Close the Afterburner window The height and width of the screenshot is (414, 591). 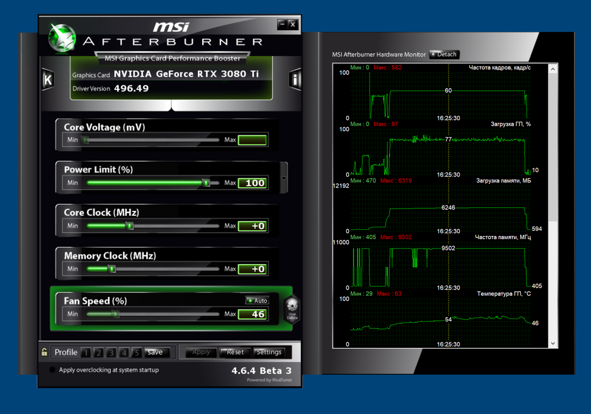pyautogui.click(x=293, y=24)
